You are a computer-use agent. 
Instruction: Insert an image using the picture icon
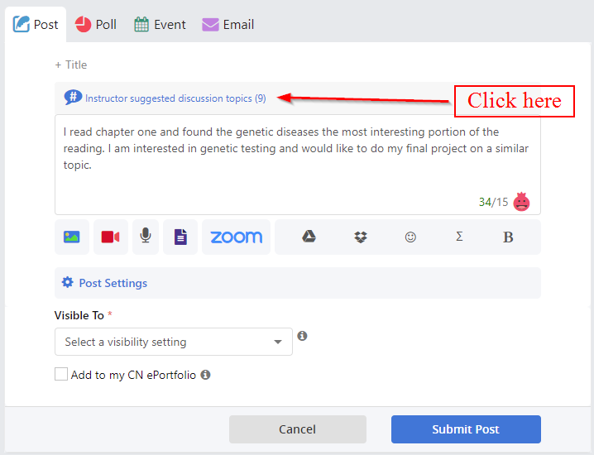[x=72, y=237]
